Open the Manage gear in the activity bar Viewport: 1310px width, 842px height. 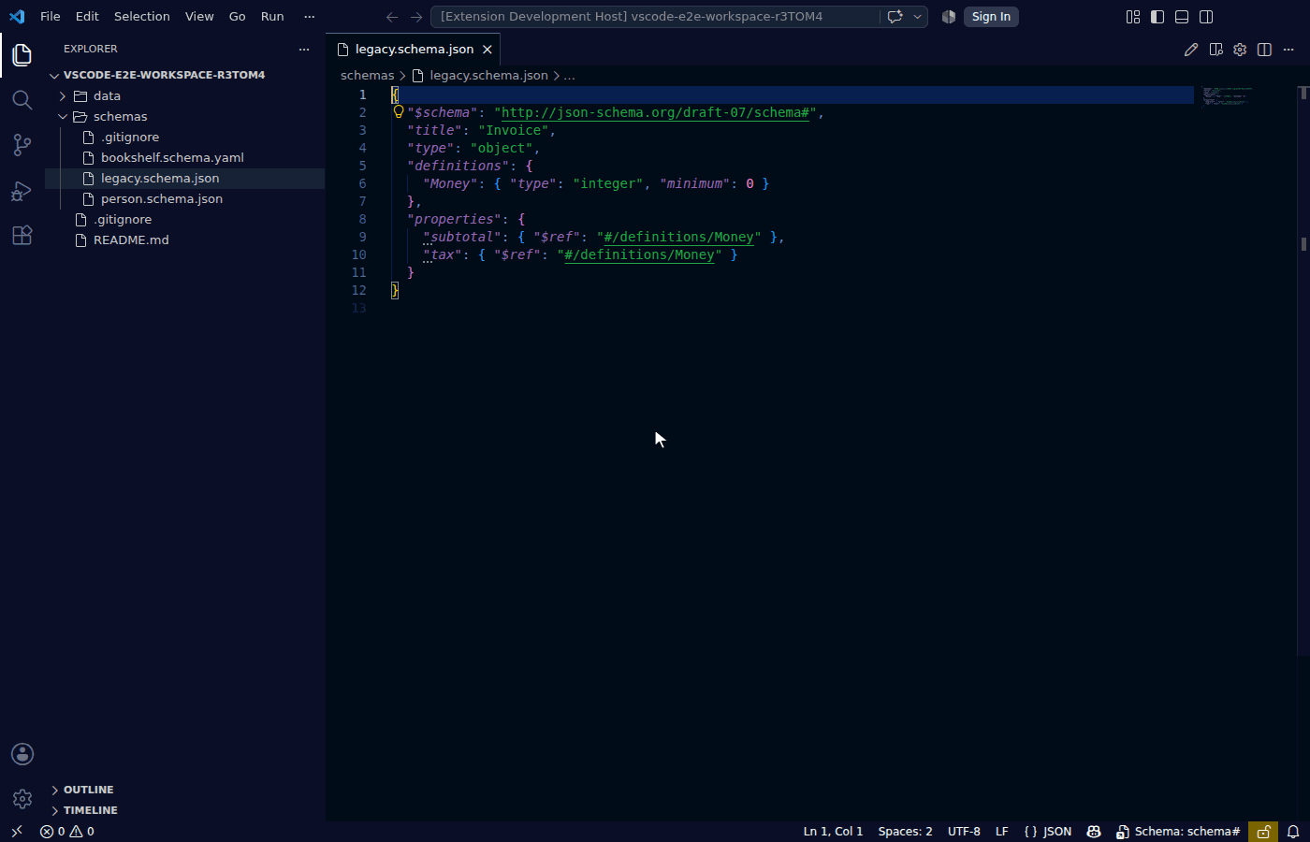(x=22, y=799)
